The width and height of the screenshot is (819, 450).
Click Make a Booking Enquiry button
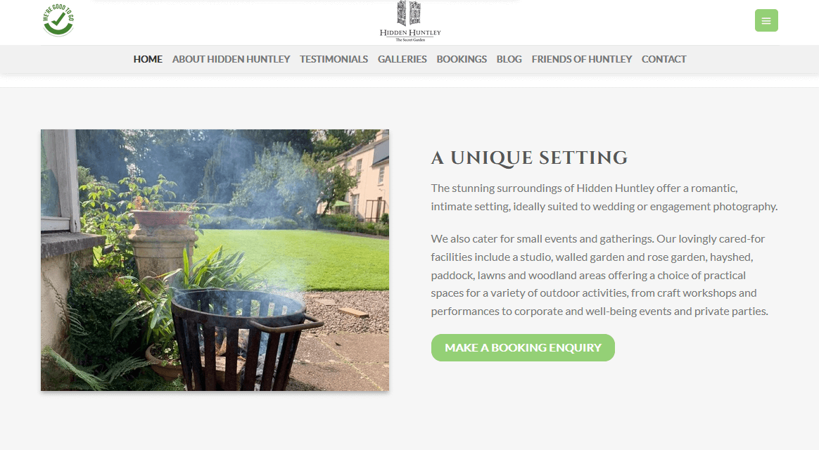click(523, 347)
